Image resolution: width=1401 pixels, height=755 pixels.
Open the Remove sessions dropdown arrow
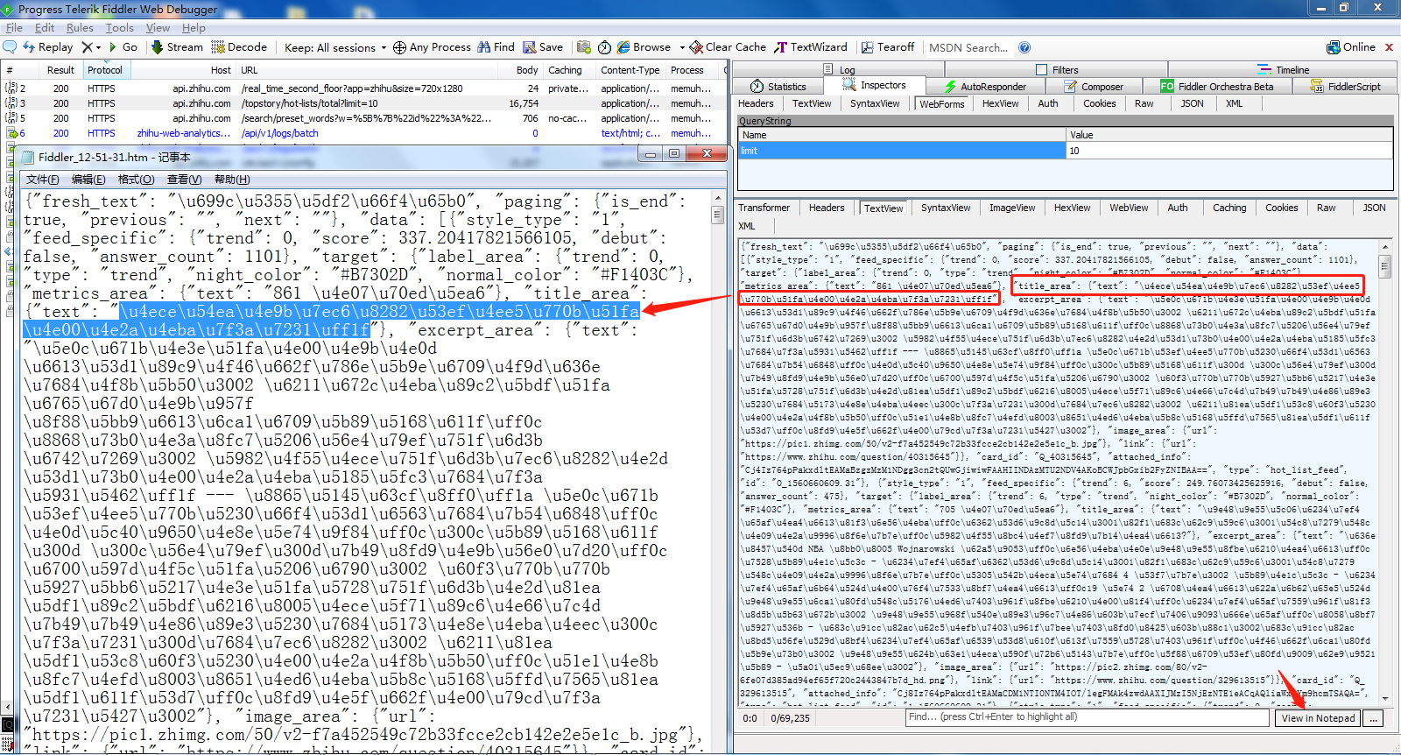(x=98, y=47)
